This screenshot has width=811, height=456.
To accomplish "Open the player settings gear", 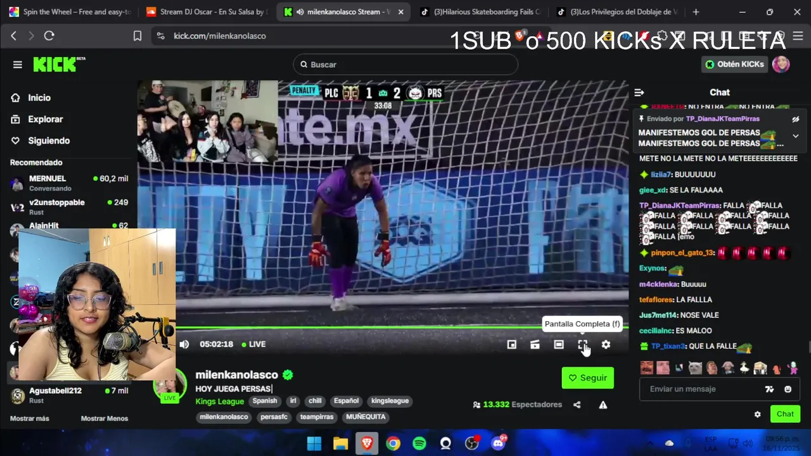I will coord(606,345).
